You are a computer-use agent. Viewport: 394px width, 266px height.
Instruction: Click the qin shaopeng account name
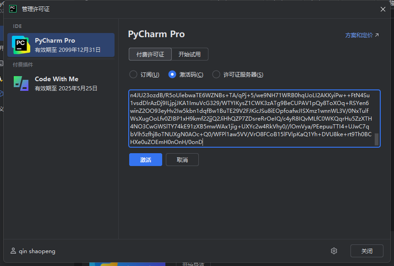tap(37, 251)
